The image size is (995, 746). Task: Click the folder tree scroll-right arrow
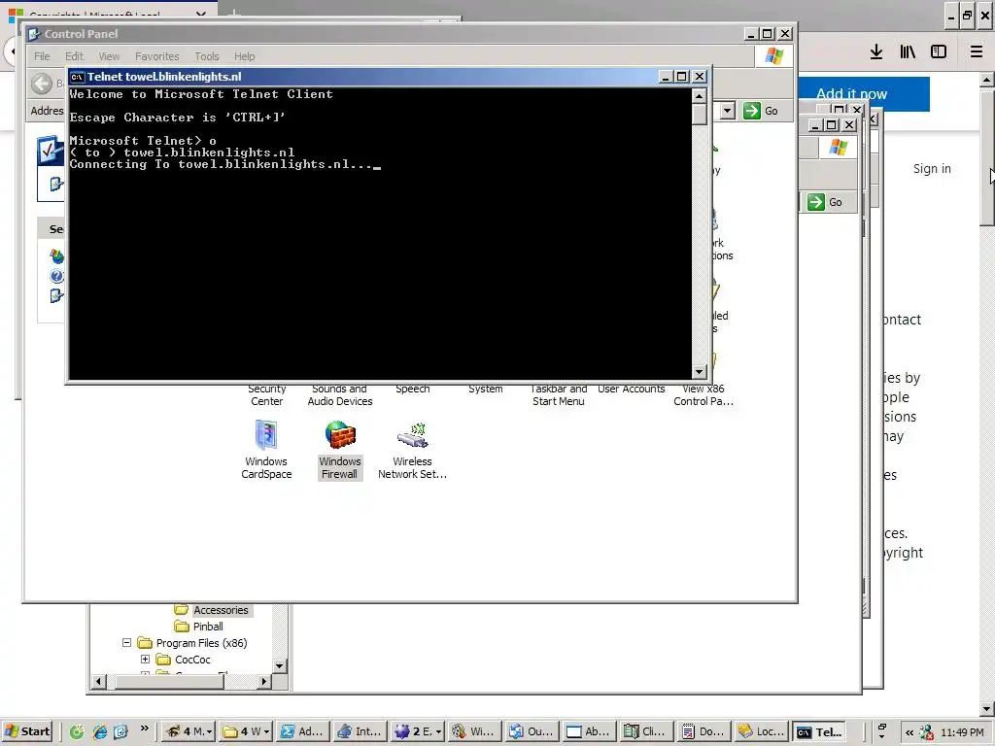(264, 682)
